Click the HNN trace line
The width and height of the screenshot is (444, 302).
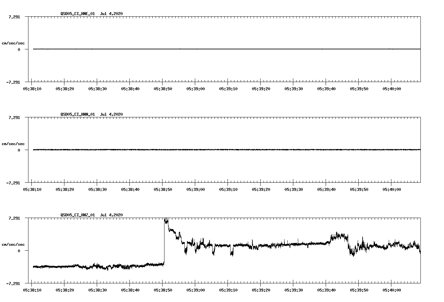[227, 150]
